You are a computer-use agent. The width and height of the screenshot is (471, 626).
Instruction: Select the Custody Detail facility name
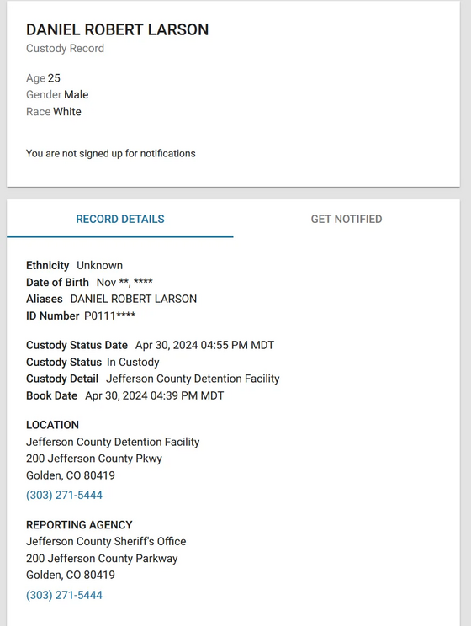click(193, 379)
